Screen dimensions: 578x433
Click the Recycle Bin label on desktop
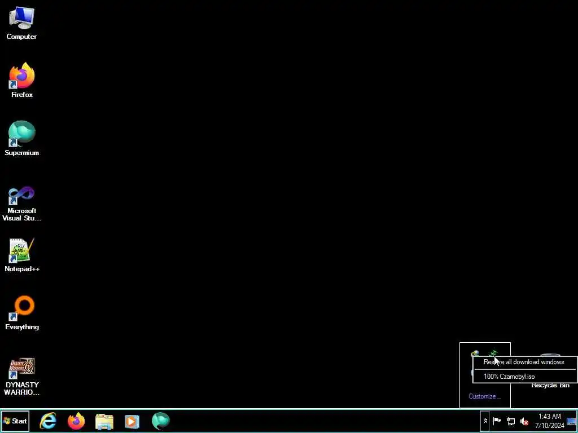pyautogui.click(x=550, y=385)
